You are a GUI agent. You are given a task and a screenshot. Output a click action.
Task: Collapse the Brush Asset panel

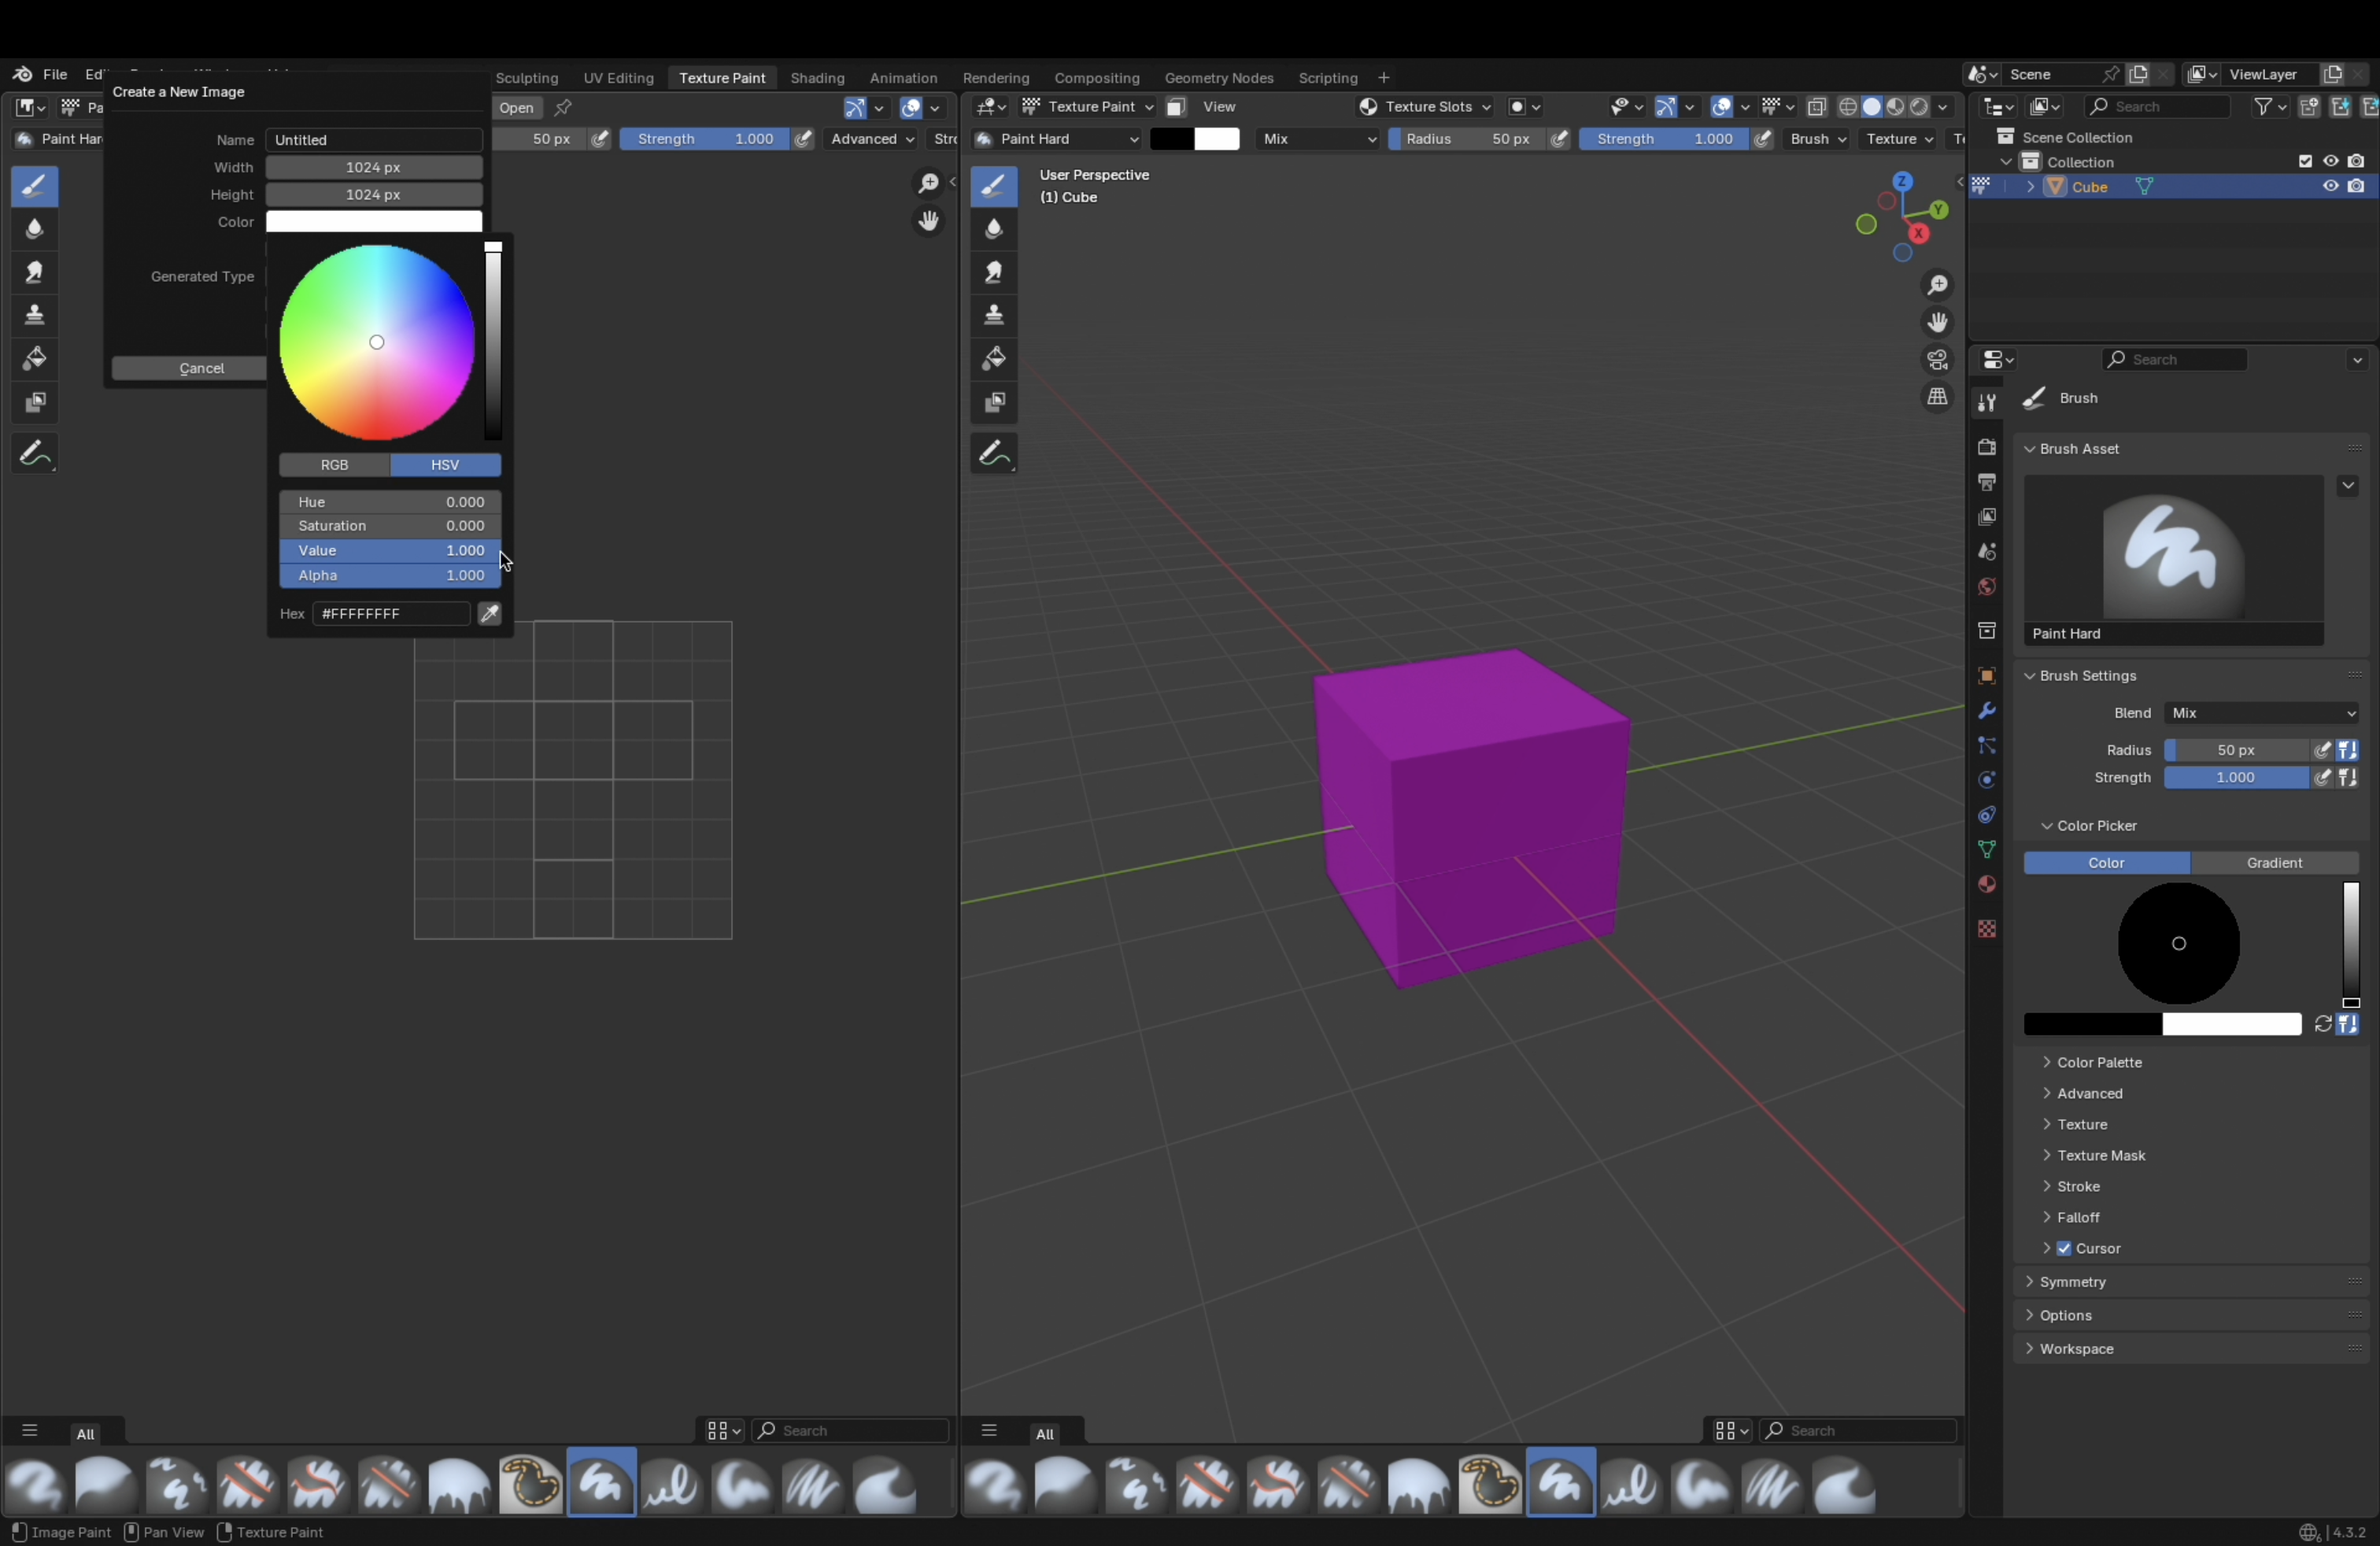2079,449
